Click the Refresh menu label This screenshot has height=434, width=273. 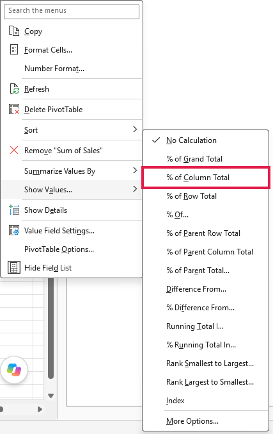coord(36,89)
